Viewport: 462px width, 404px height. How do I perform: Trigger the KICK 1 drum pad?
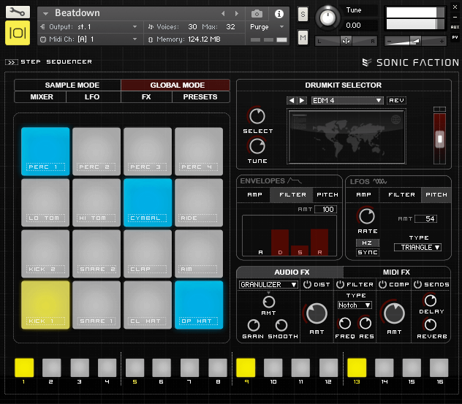click(45, 305)
